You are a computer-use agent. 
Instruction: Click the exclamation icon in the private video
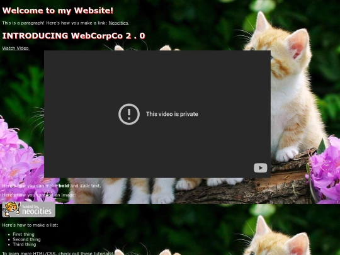[x=129, y=114]
